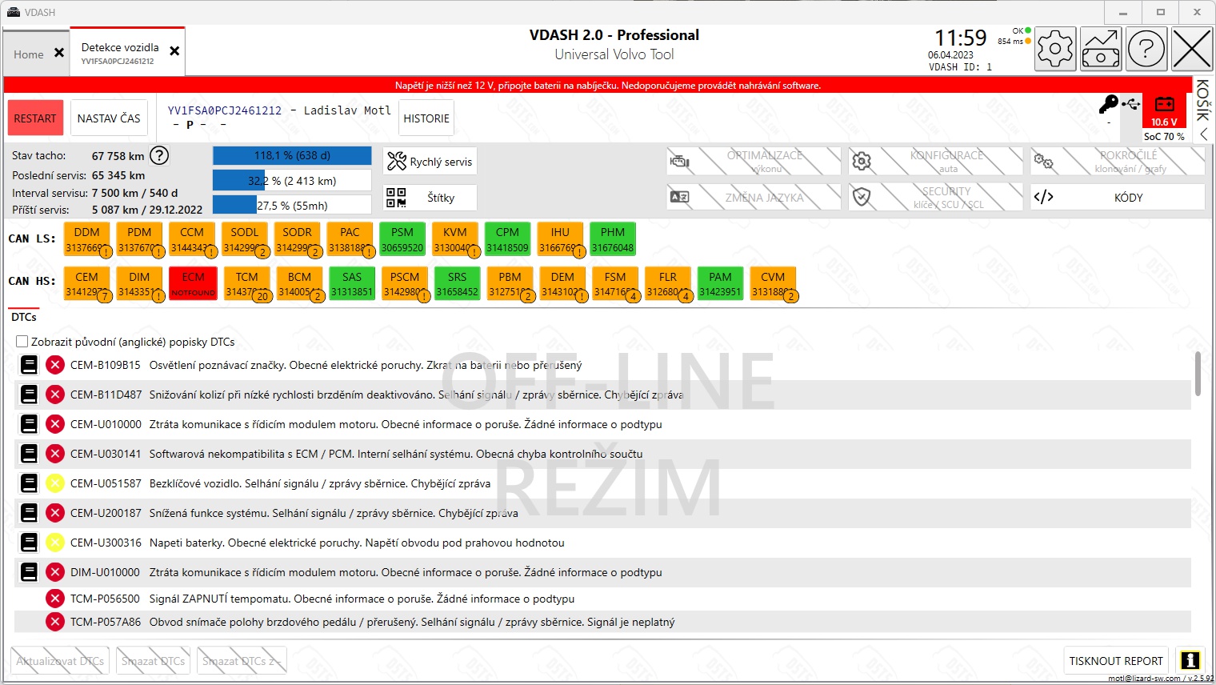Image resolution: width=1216 pixels, height=685 pixels.
Task: Open the SODL module tile
Action: [x=244, y=239]
